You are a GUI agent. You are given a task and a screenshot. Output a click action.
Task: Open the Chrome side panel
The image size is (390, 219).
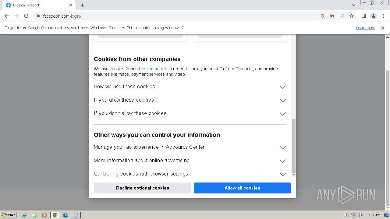[x=363, y=16]
